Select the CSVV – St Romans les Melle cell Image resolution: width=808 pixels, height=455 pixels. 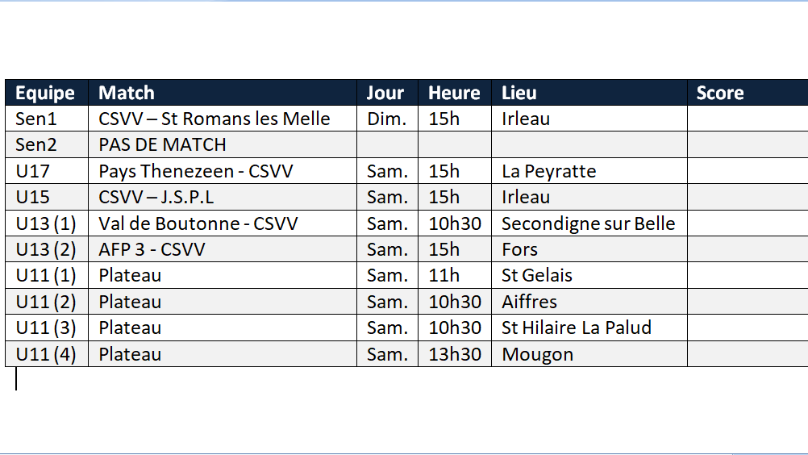point(214,119)
